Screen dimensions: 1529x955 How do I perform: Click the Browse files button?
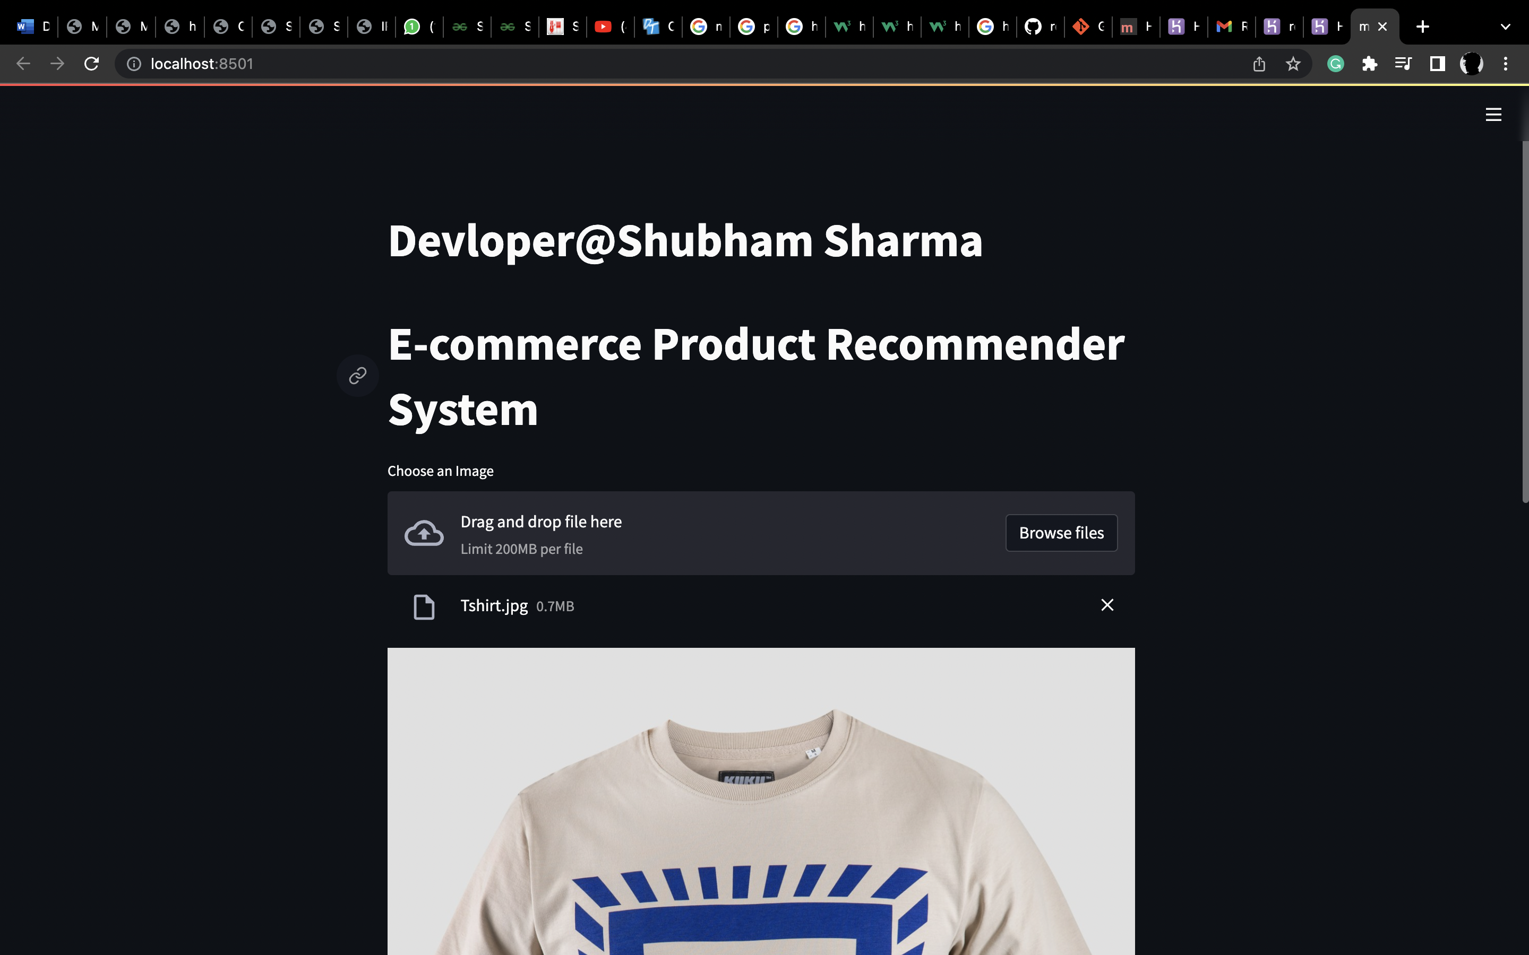(1061, 533)
